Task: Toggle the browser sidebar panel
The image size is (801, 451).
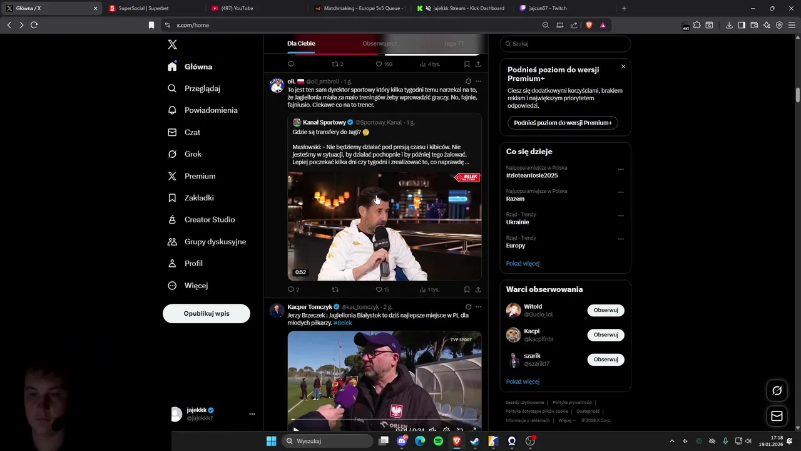Action: pyautogui.click(x=742, y=25)
